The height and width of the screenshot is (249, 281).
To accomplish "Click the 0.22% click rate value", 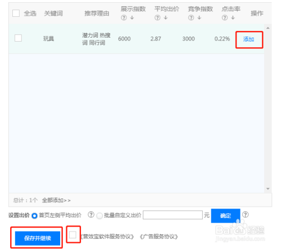I will pyautogui.click(x=222, y=39).
